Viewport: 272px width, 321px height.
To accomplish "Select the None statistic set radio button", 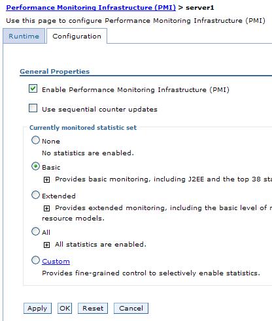I will (35, 140).
